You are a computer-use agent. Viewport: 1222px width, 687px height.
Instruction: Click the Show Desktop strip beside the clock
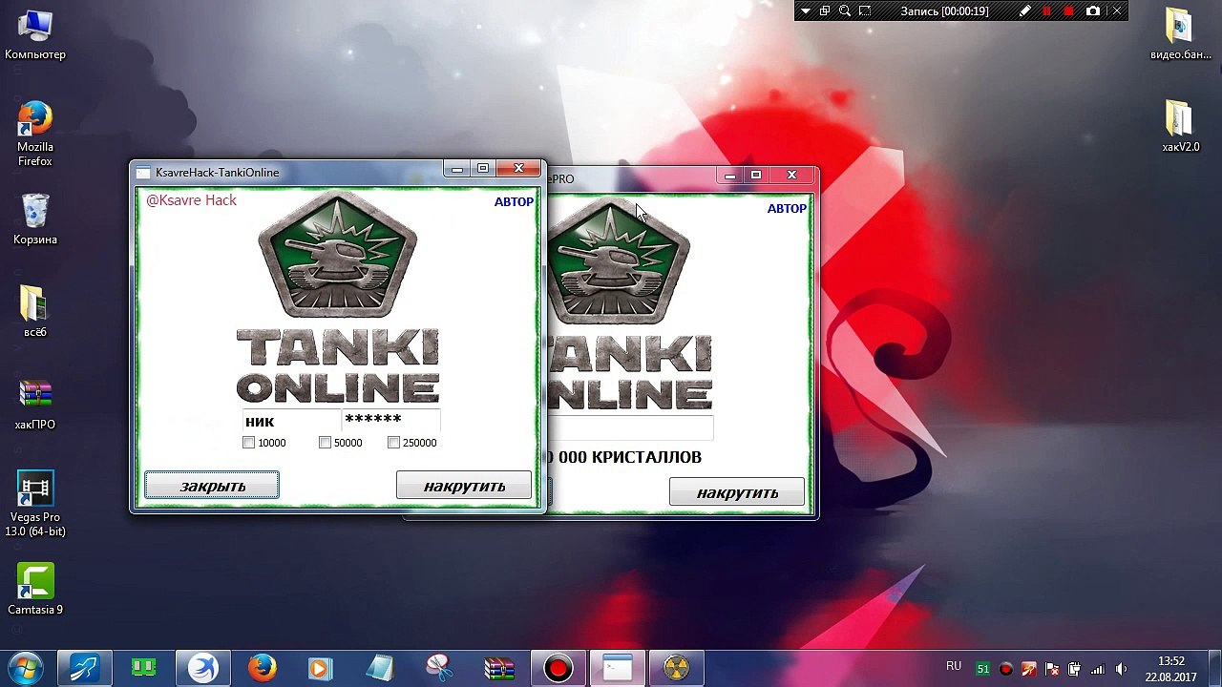point(1215,669)
